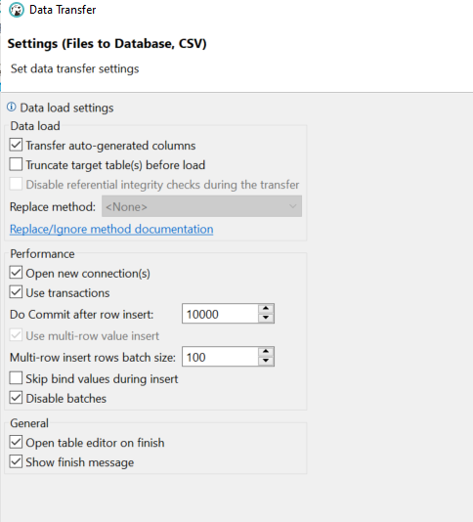Open the Replace method dropdown
This screenshot has height=522, width=473.
[201, 206]
